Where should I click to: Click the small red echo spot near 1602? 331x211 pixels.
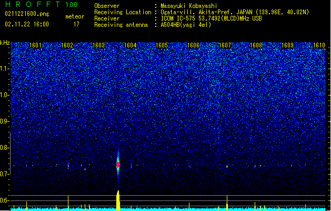68,167
